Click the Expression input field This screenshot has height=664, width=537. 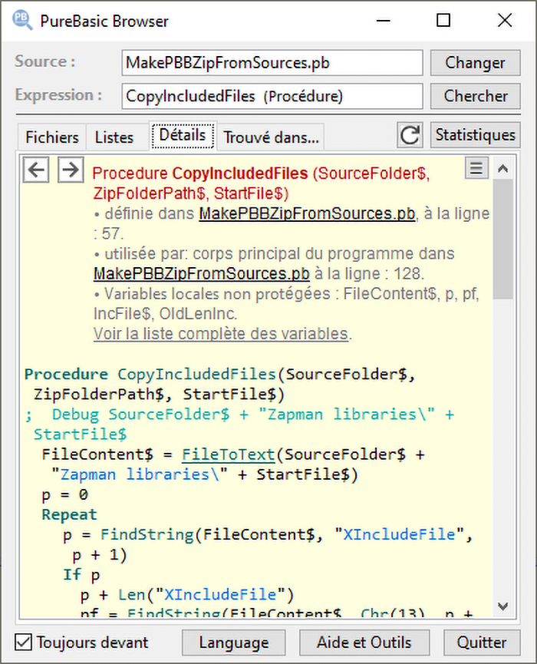pos(272,96)
